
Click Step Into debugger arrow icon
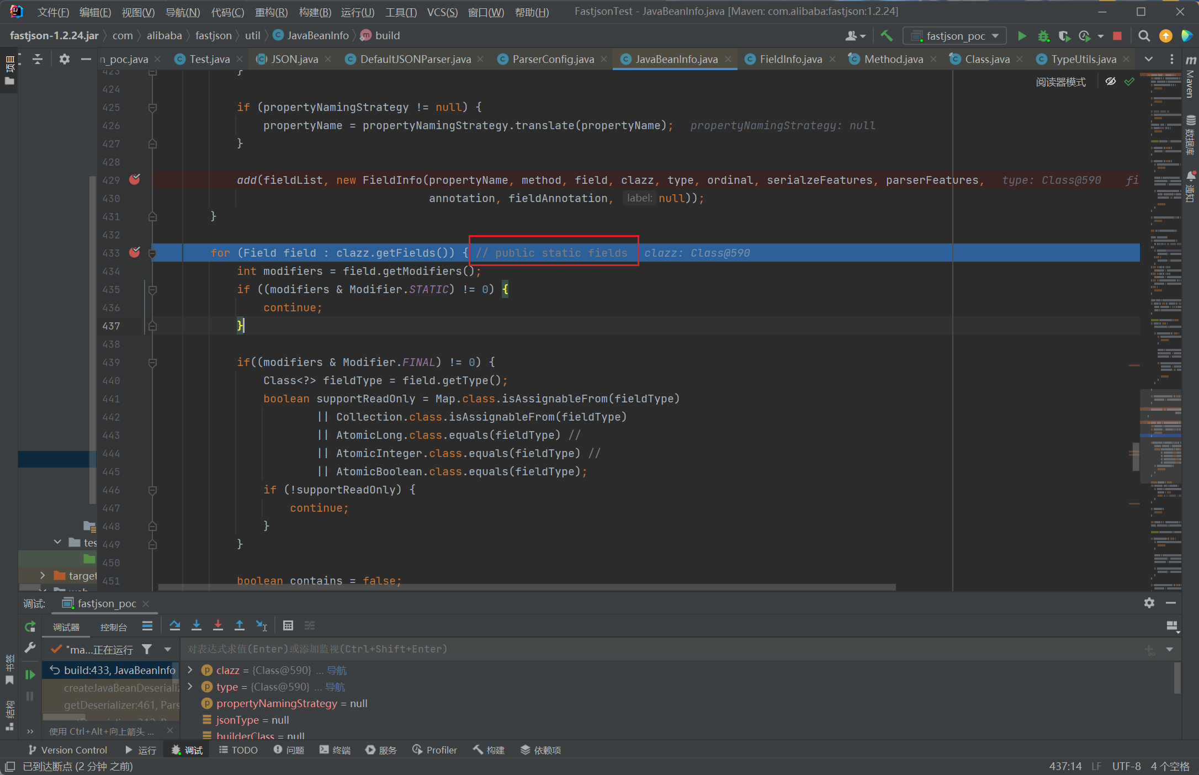click(x=197, y=625)
